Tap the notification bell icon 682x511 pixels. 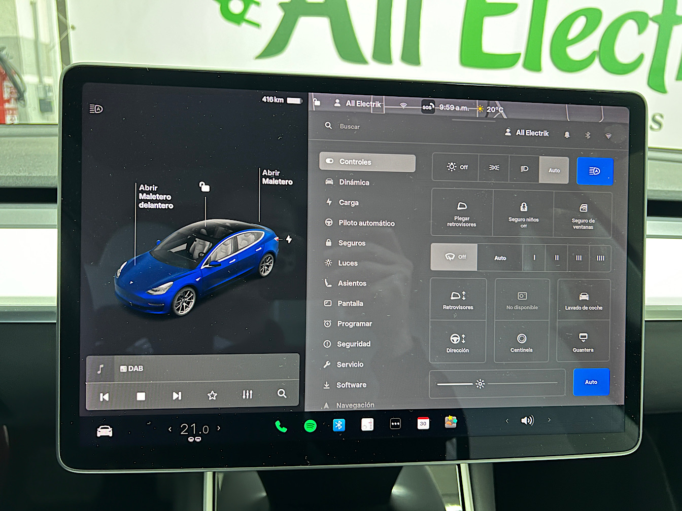pos(567,134)
